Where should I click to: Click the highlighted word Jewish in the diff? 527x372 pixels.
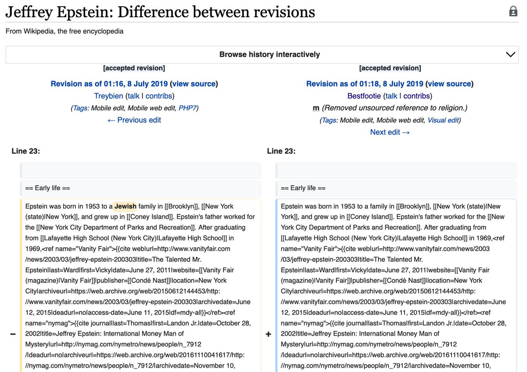point(125,206)
